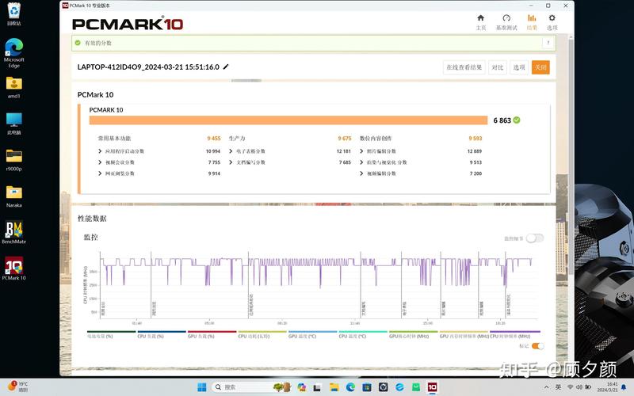The width and height of the screenshot is (634, 396).
Task: Click the 对比 compare button
Action: [x=497, y=68]
